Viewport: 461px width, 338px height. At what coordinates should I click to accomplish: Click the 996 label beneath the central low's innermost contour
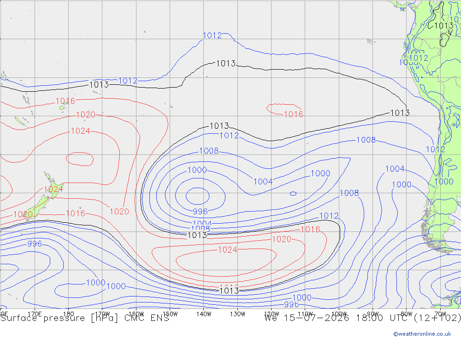(200, 212)
